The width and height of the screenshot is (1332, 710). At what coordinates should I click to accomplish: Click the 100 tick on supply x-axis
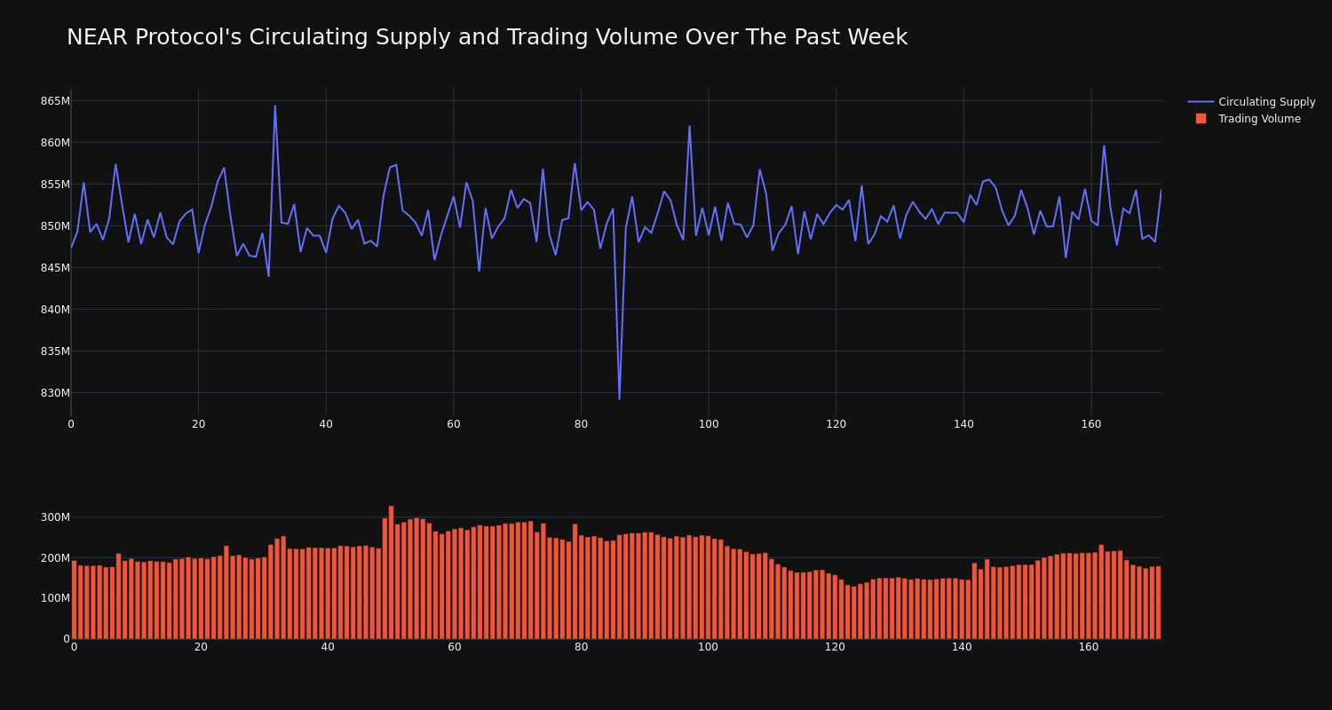pos(708,425)
